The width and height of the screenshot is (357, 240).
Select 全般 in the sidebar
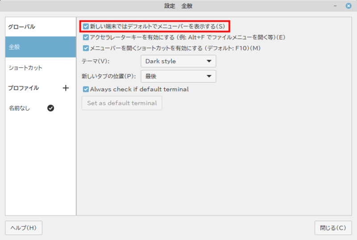click(x=41, y=47)
